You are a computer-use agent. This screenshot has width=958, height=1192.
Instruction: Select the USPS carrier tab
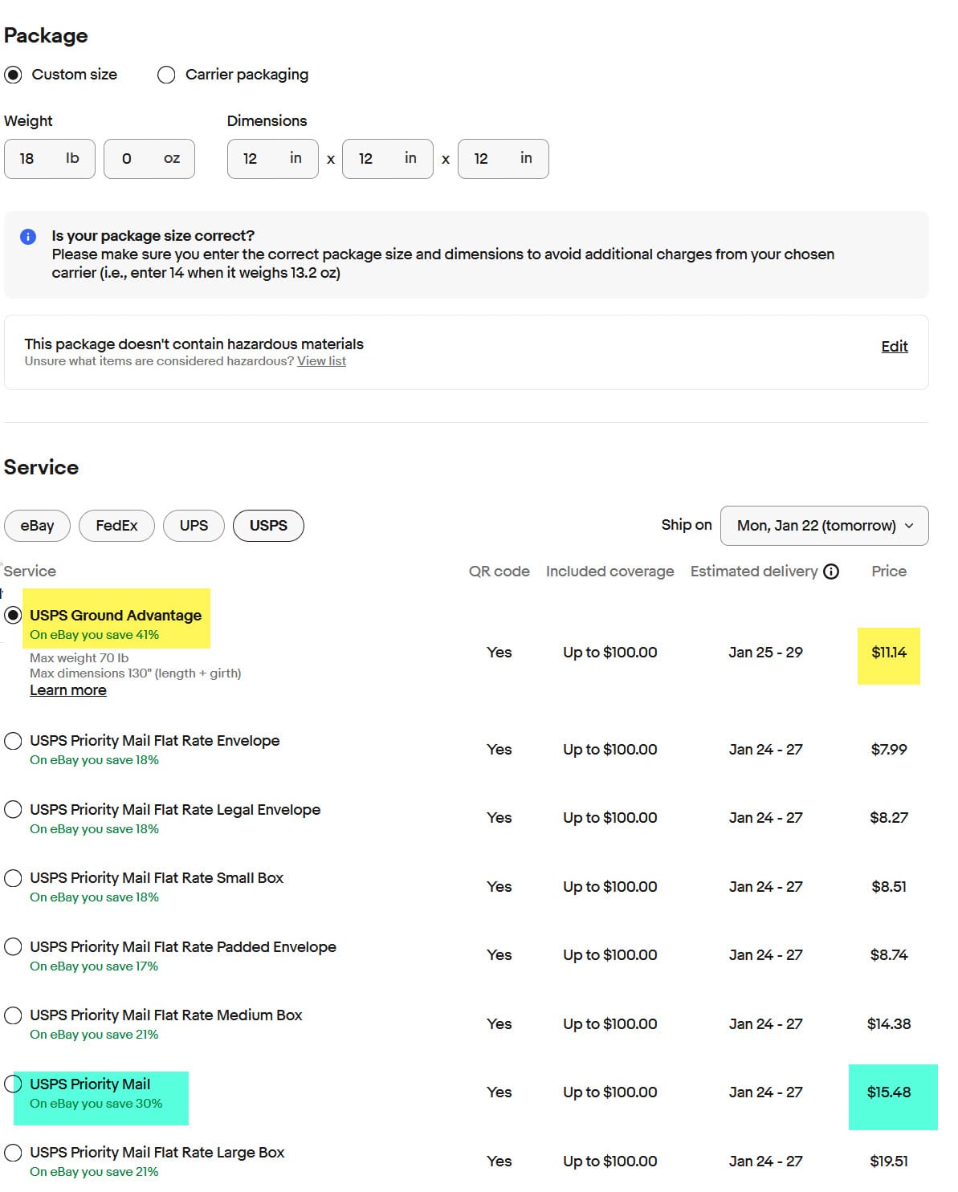[x=268, y=526]
